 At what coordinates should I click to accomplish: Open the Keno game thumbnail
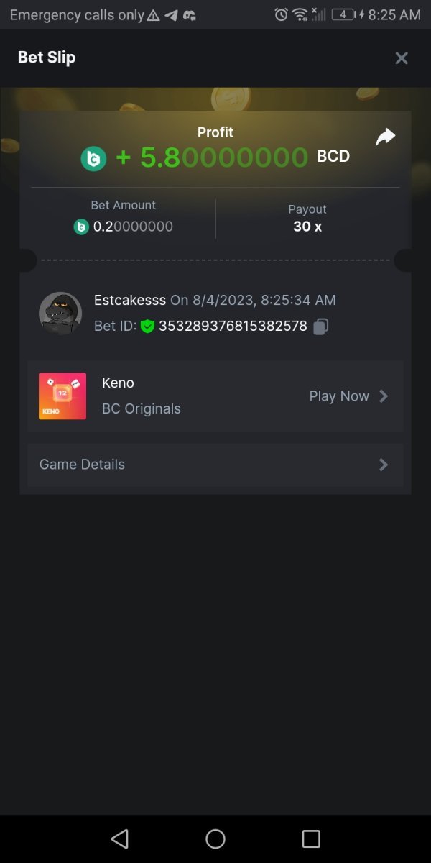click(62, 396)
